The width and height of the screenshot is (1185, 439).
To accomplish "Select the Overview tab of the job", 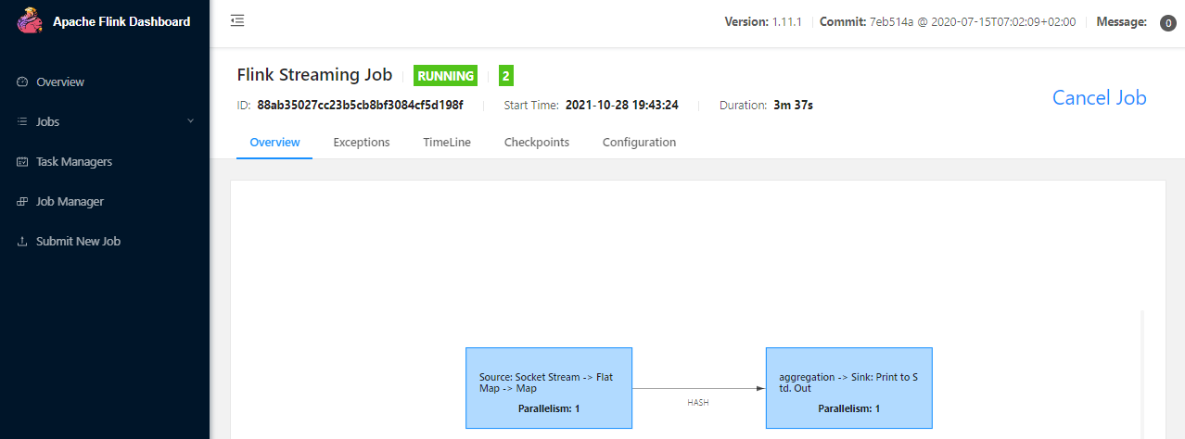I will [274, 142].
